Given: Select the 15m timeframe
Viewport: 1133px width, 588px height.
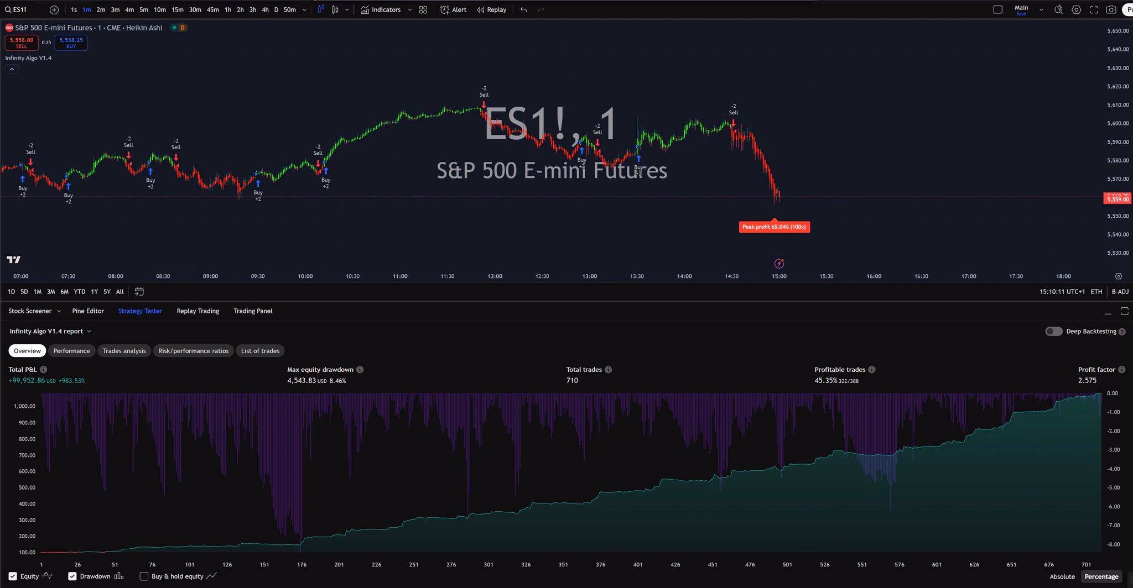Looking at the screenshot, I should [x=178, y=9].
